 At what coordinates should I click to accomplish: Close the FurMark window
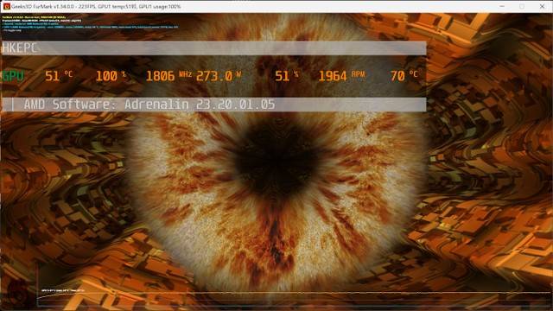click(542, 6)
